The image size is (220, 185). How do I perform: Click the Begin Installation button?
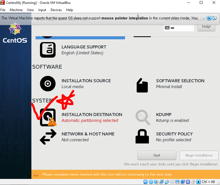[199, 155]
